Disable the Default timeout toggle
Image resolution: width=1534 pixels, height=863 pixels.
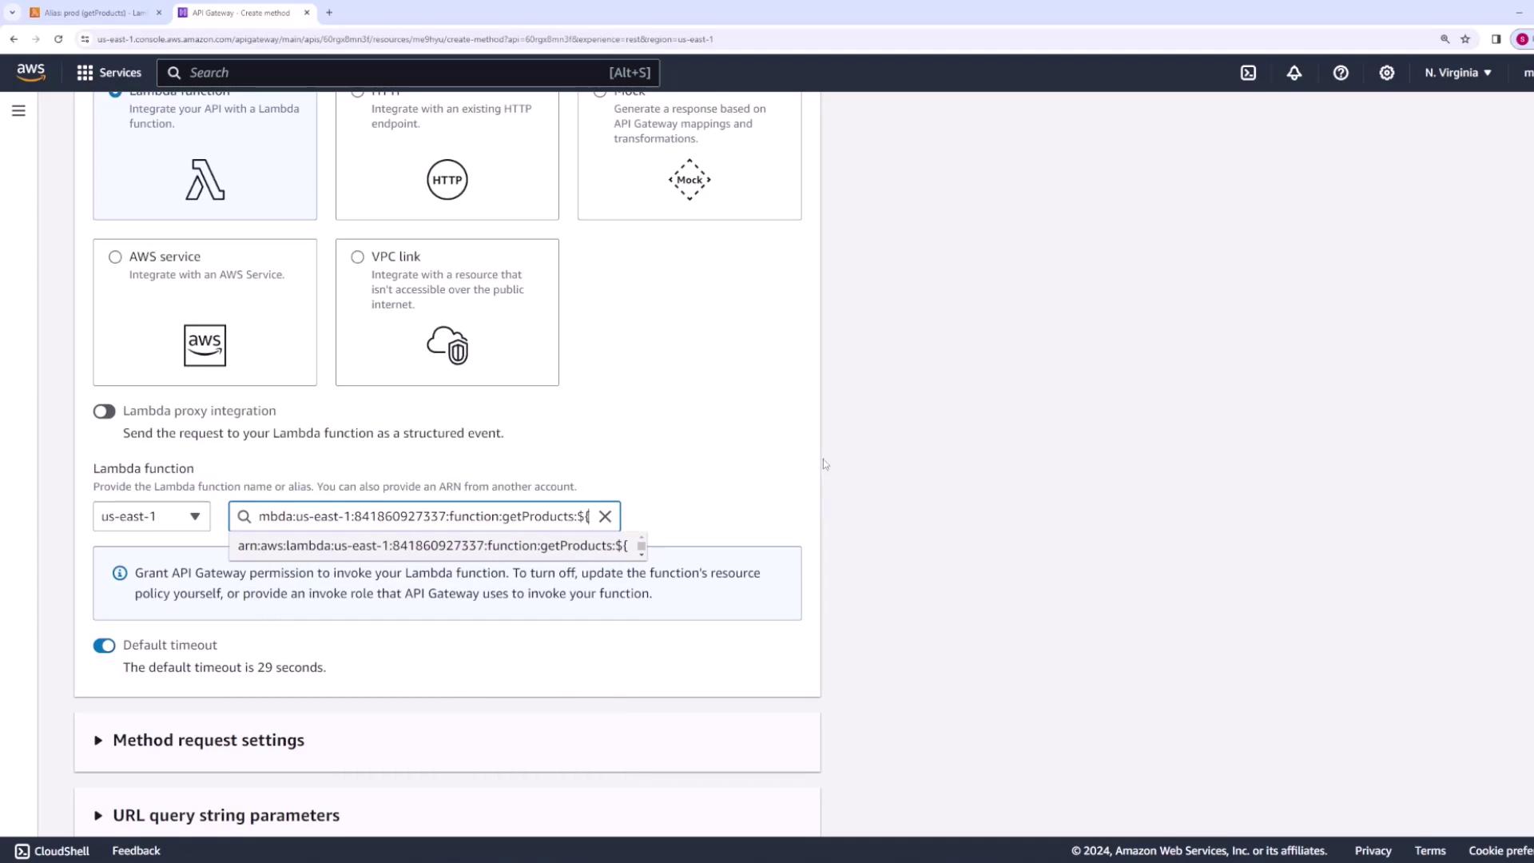point(104,646)
